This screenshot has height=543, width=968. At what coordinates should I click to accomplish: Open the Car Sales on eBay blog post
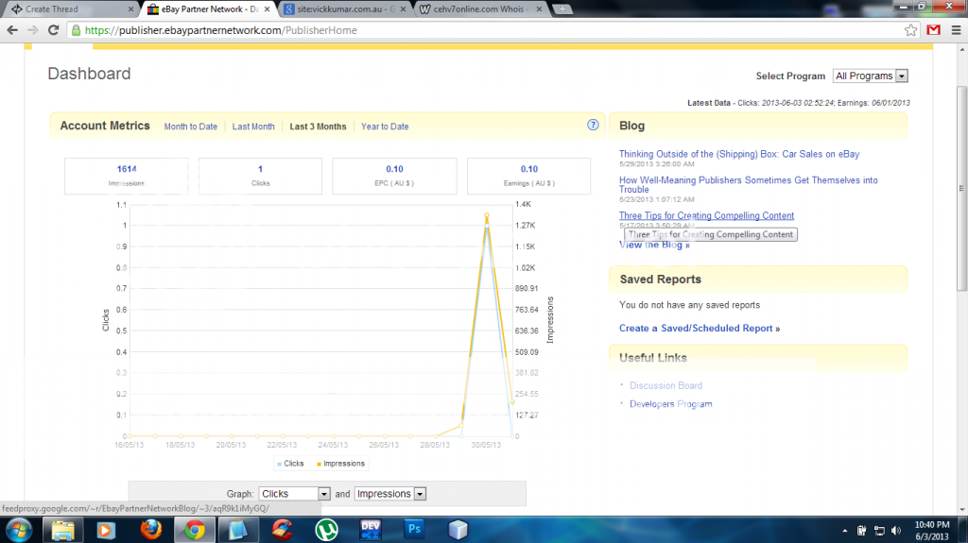click(739, 154)
